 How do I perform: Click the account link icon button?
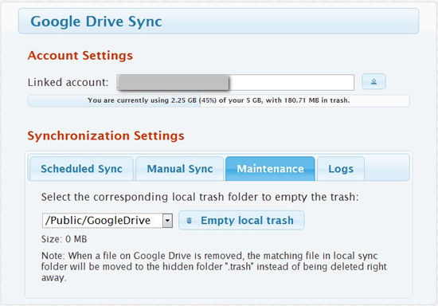pyautogui.click(x=373, y=81)
